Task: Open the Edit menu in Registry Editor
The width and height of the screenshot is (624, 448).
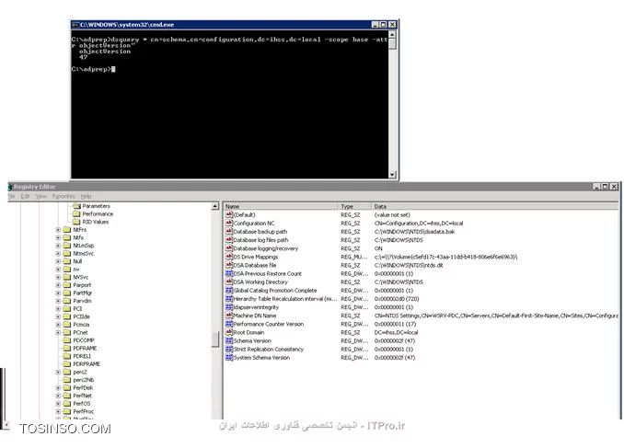Action: (25, 196)
